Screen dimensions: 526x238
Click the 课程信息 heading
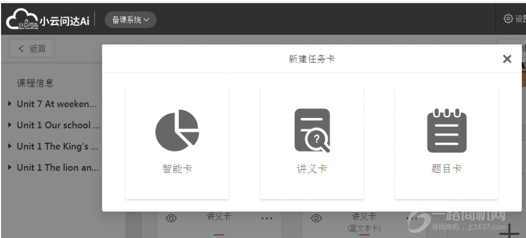click(x=35, y=83)
